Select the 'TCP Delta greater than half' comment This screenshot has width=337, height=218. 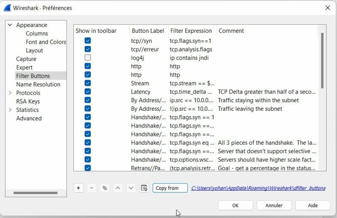pos(267,92)
